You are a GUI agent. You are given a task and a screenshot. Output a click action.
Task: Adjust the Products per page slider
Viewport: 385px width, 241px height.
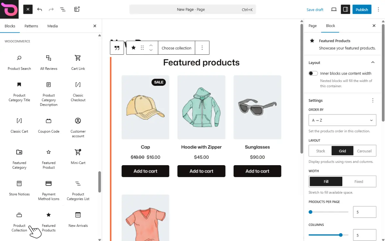(x=311, y=212)
